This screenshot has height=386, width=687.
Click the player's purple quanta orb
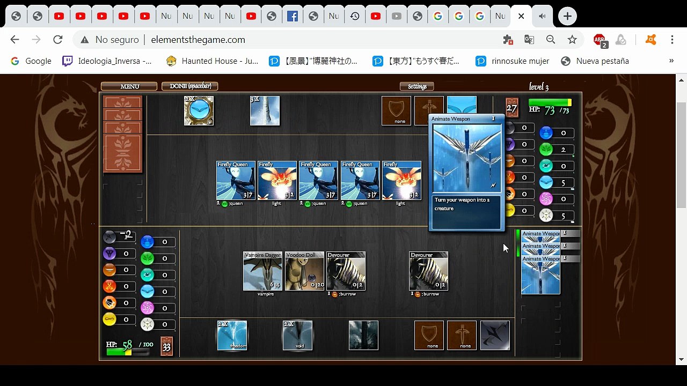click(109, 253)
